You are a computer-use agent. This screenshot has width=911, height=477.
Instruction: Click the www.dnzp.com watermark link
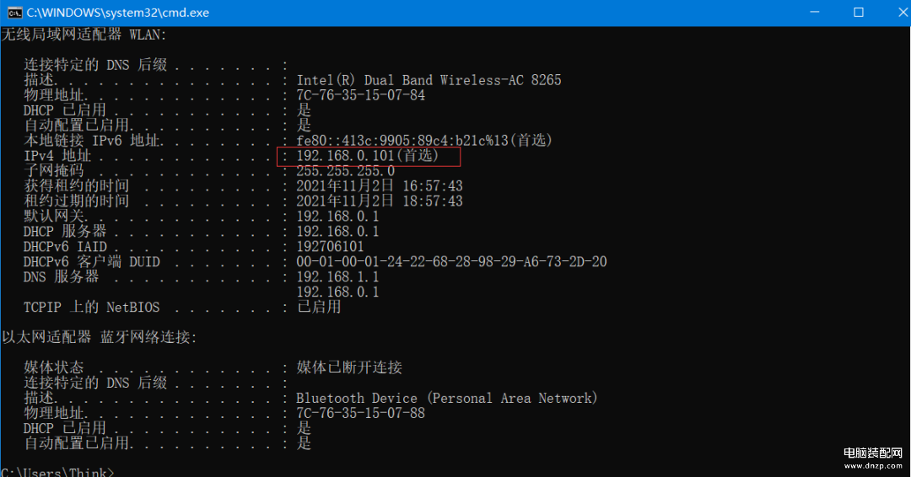(x=873, y=465)
